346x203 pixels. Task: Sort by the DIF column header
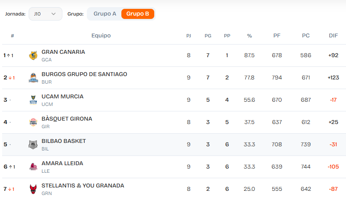pos(333,36)
